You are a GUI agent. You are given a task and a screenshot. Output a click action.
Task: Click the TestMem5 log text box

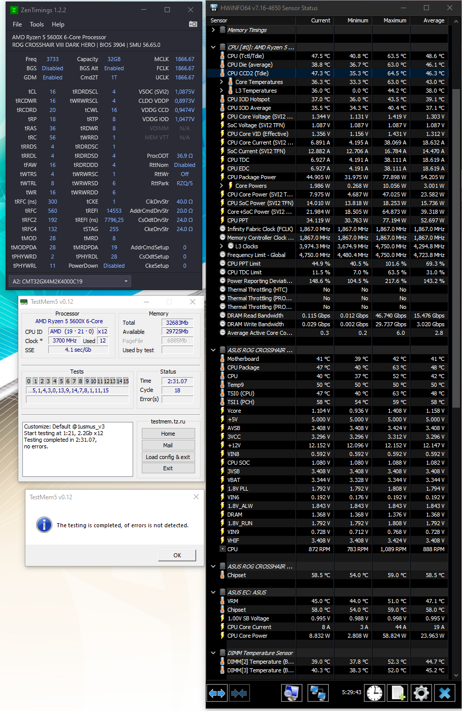pos(78,449)
